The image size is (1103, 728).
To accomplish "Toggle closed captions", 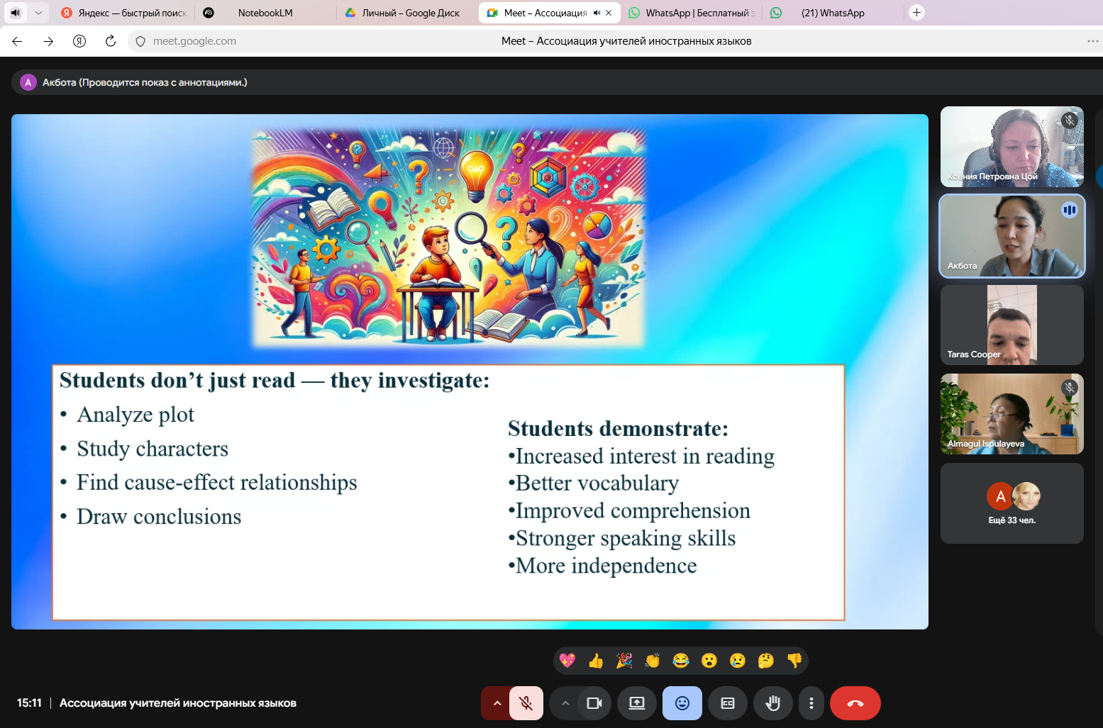I will pyautogui.click(x=727, y=703).
